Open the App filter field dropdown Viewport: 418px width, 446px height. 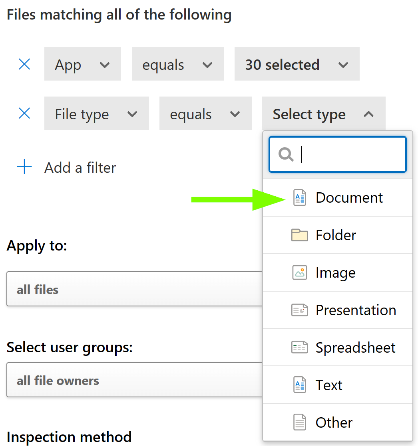(x=82, y=64)
